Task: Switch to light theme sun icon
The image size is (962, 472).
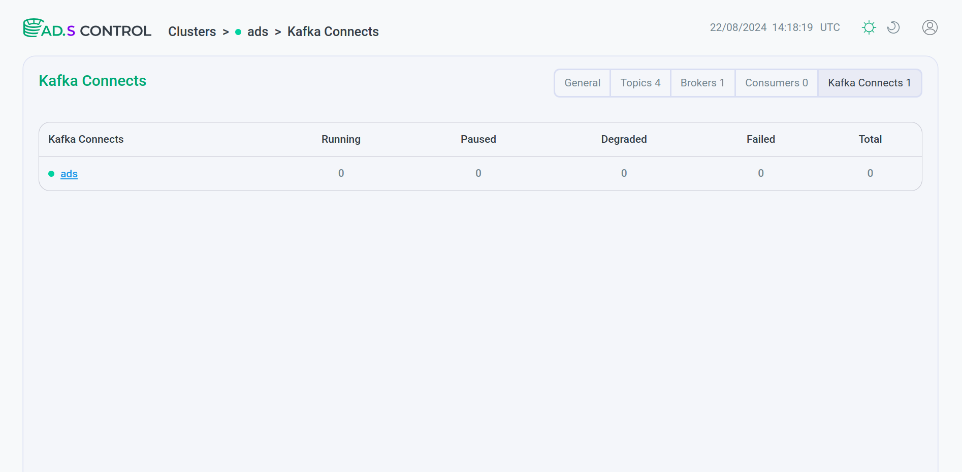Action: (869, 27)
